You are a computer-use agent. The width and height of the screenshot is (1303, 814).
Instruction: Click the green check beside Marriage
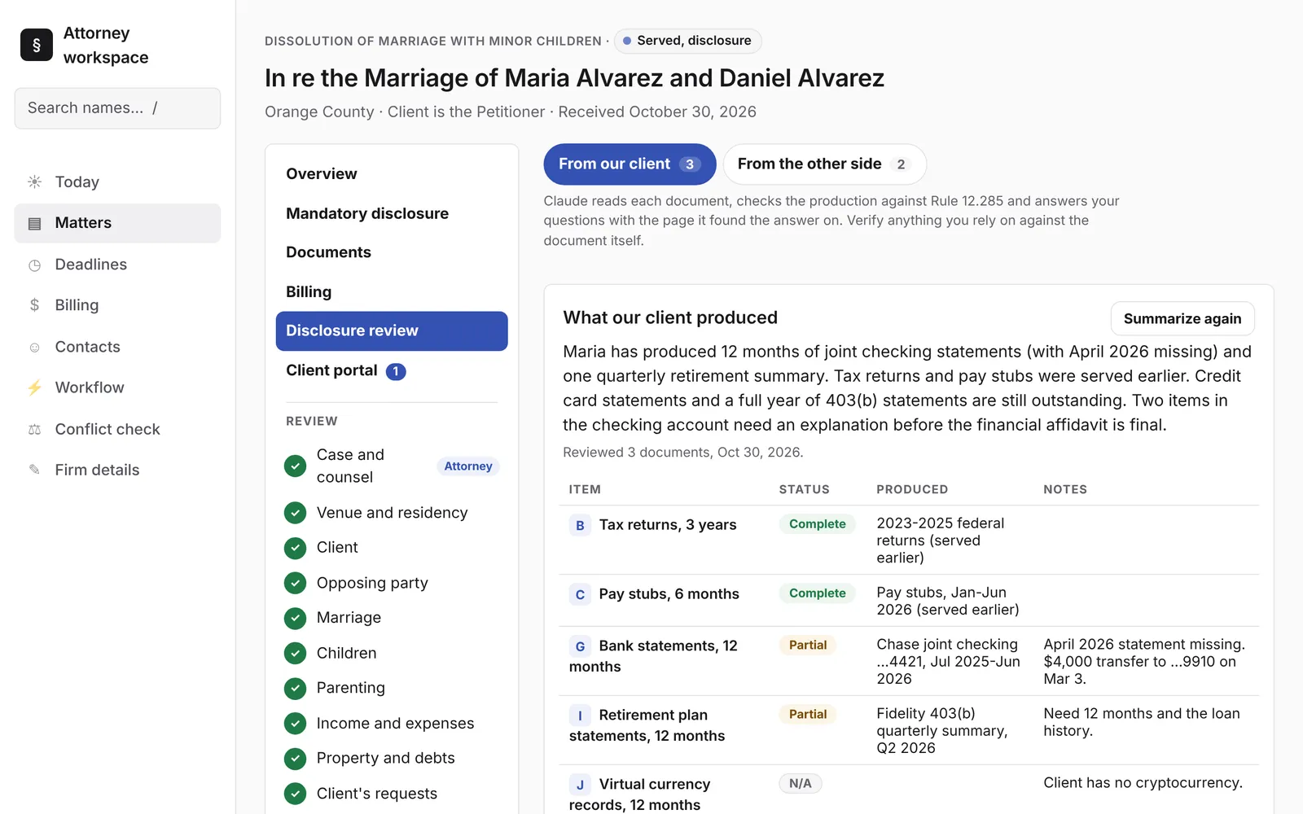pos(295,618)
